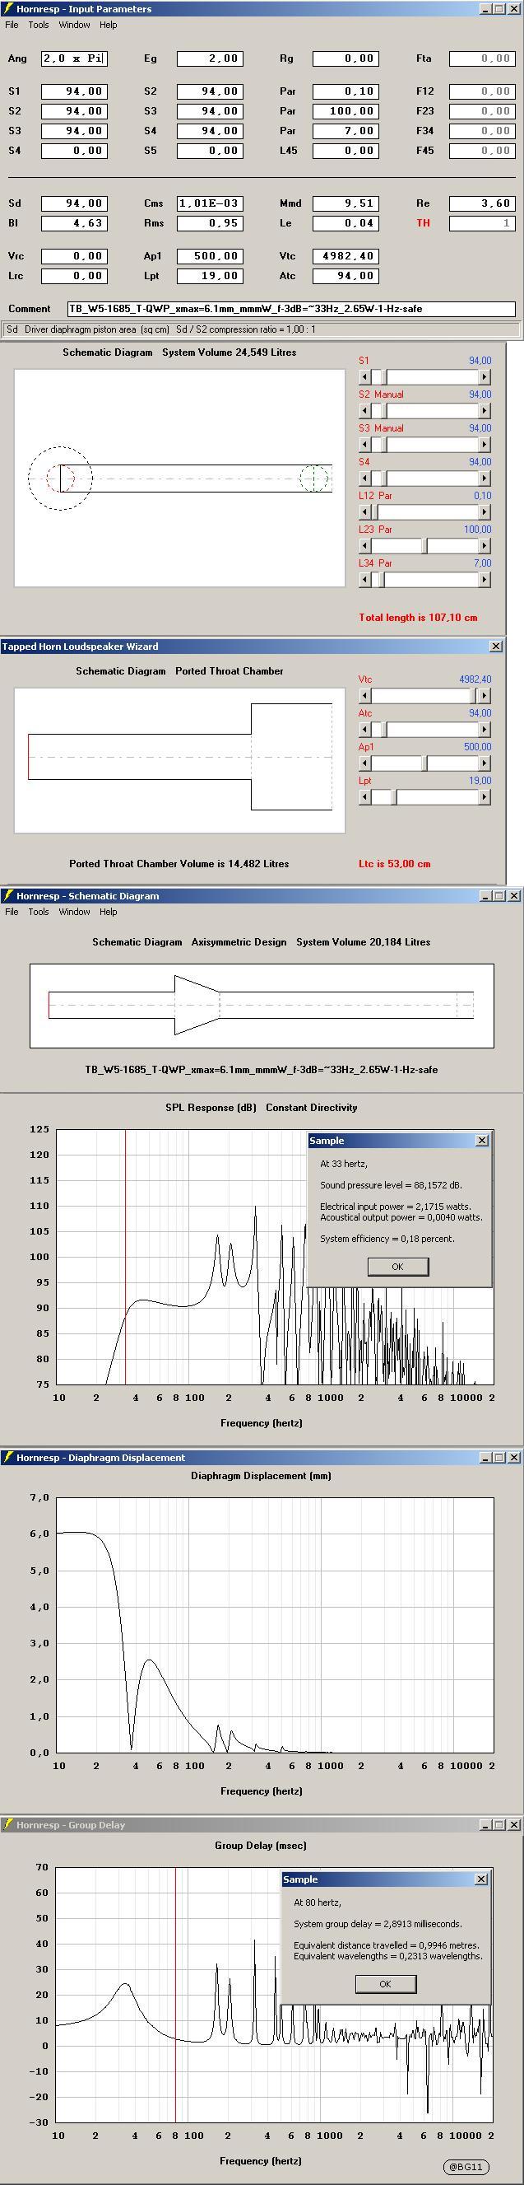Click OK in the 80 hertz Sample dialog
Viewport: 524px width, 2185px height.
click(385, 1984)
